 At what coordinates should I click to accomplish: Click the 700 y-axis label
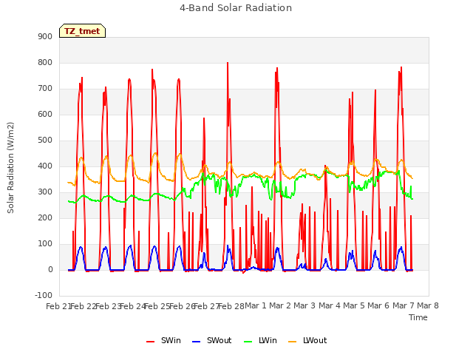pos(45,89)
